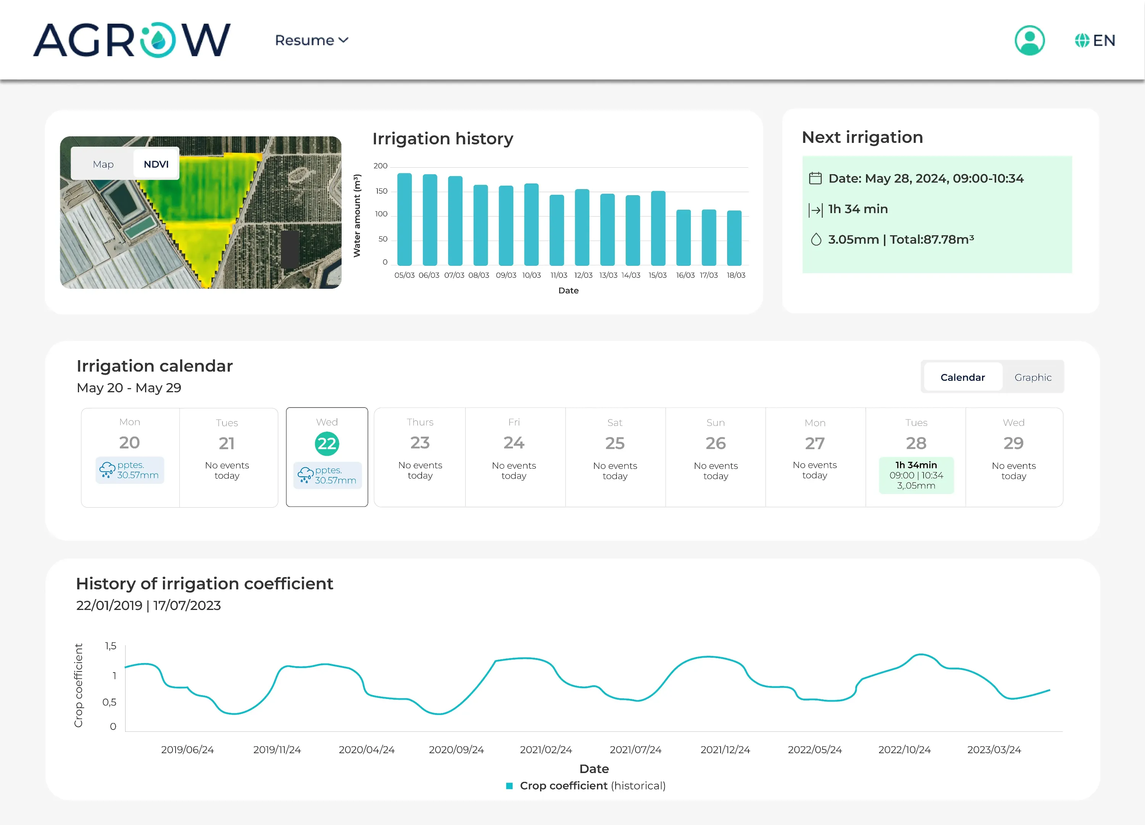Click the highlighted irrigation slot on Tues 28

point(916,475)
